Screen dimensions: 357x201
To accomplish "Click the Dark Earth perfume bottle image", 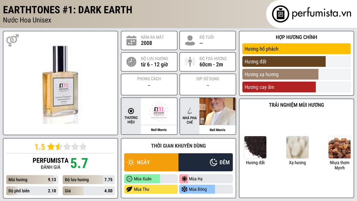I will pyautogui.click(x=60, y=85).
